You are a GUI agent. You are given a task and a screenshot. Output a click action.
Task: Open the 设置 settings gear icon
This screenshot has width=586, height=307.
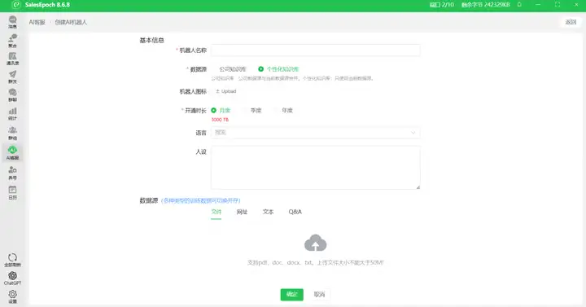(12, 296)
